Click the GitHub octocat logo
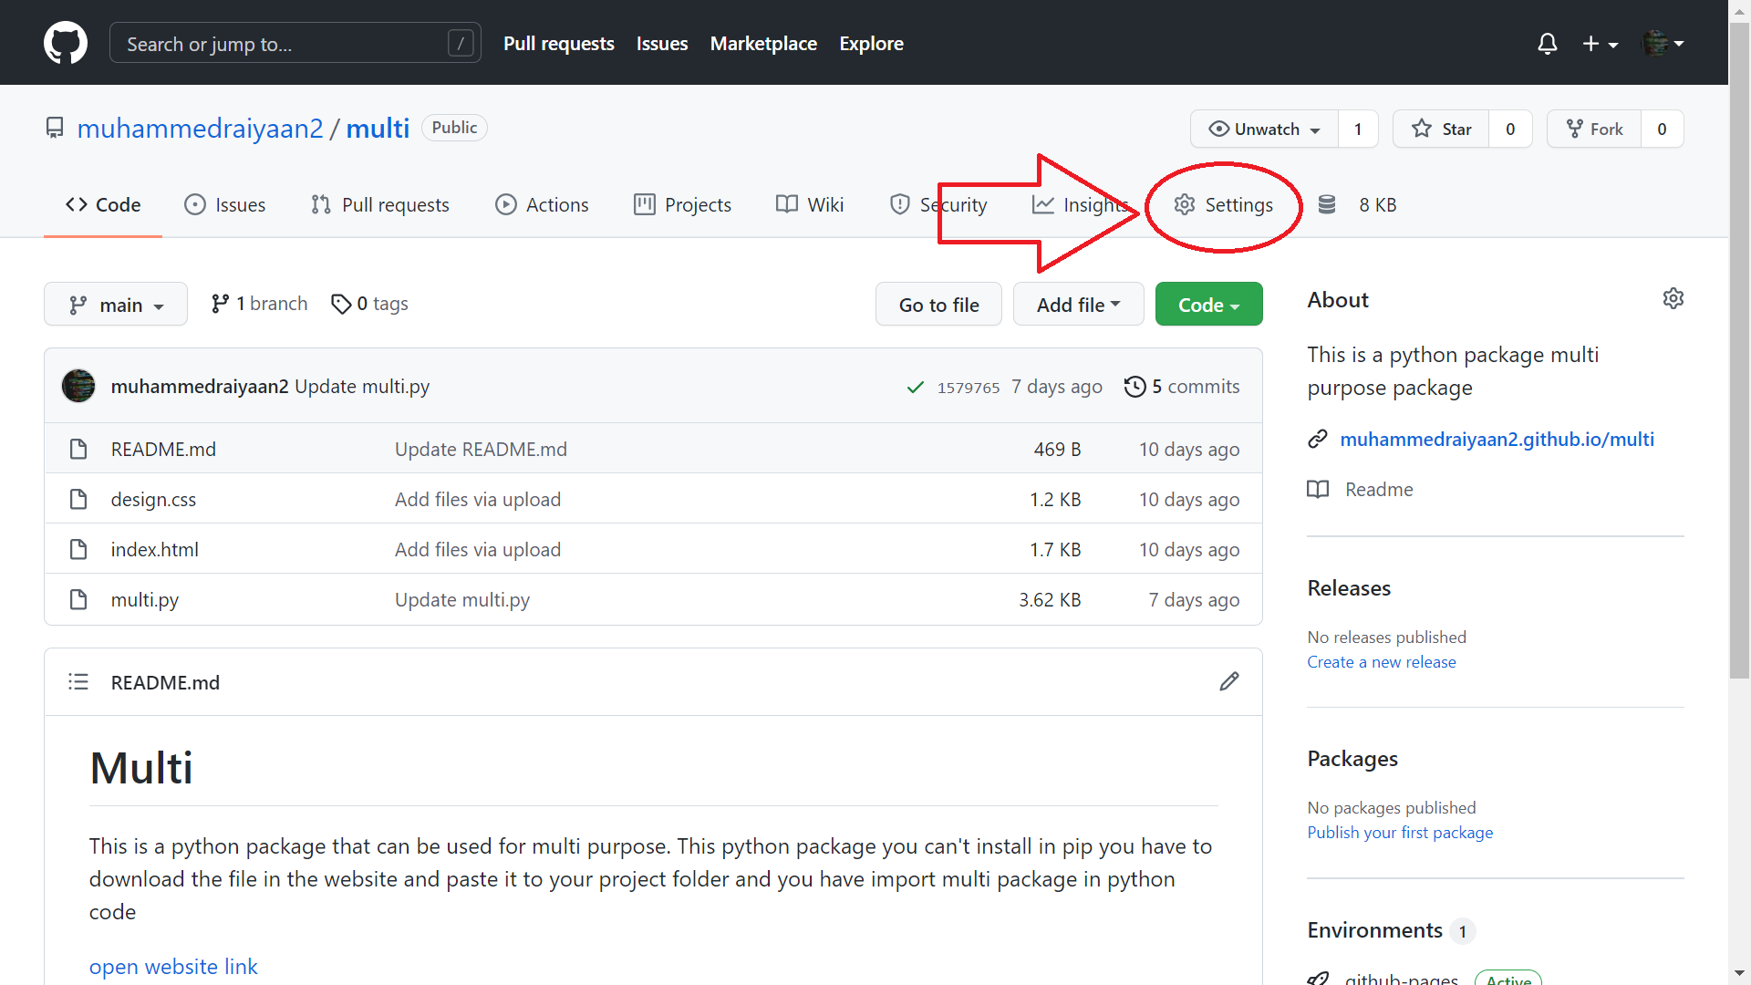 pos(66,43)
